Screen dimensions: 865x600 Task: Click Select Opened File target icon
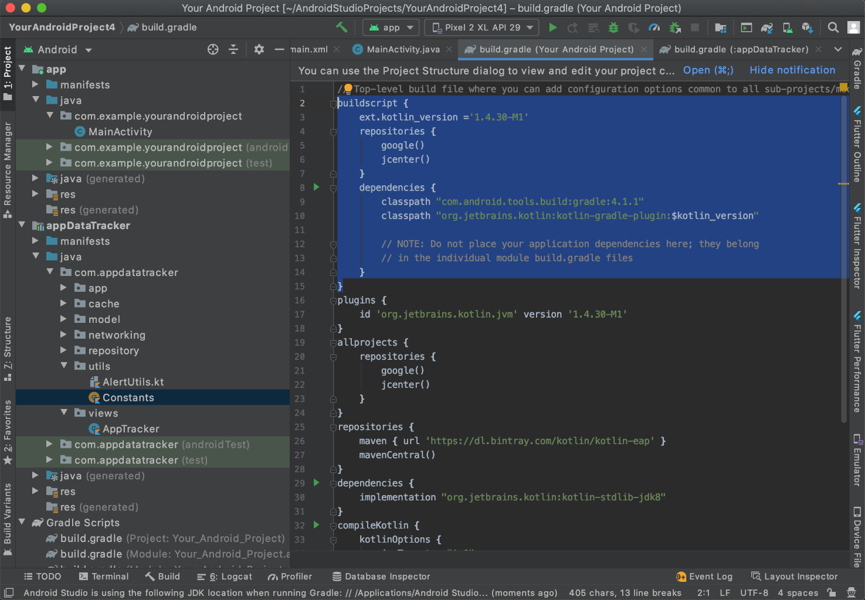coord(213,49)
